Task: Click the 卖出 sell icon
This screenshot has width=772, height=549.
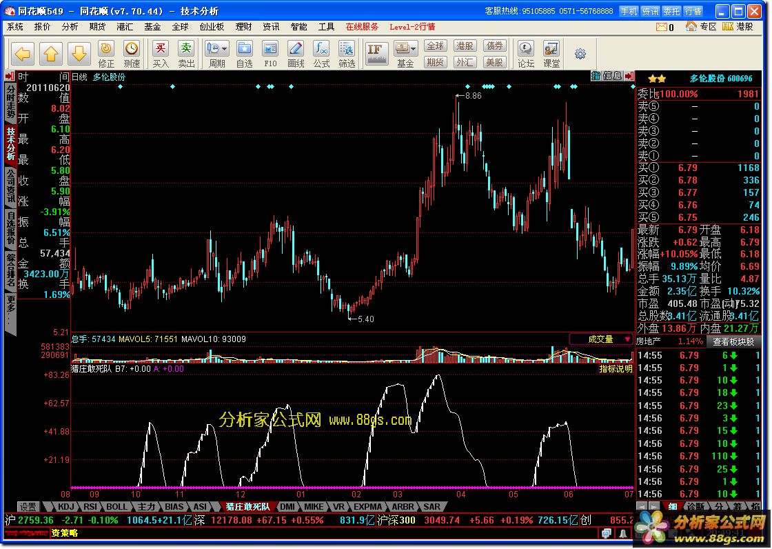Action: pyautogui.click(x=186, y=54)
